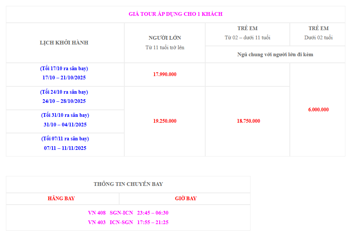
Task: Pick the 07/11 – 11/11/2025 departure date
Action: tap(65, 148)
